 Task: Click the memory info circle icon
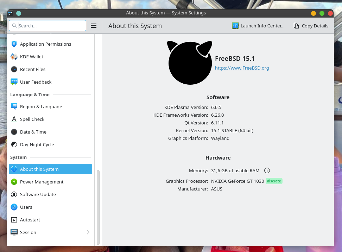(267, 170)
